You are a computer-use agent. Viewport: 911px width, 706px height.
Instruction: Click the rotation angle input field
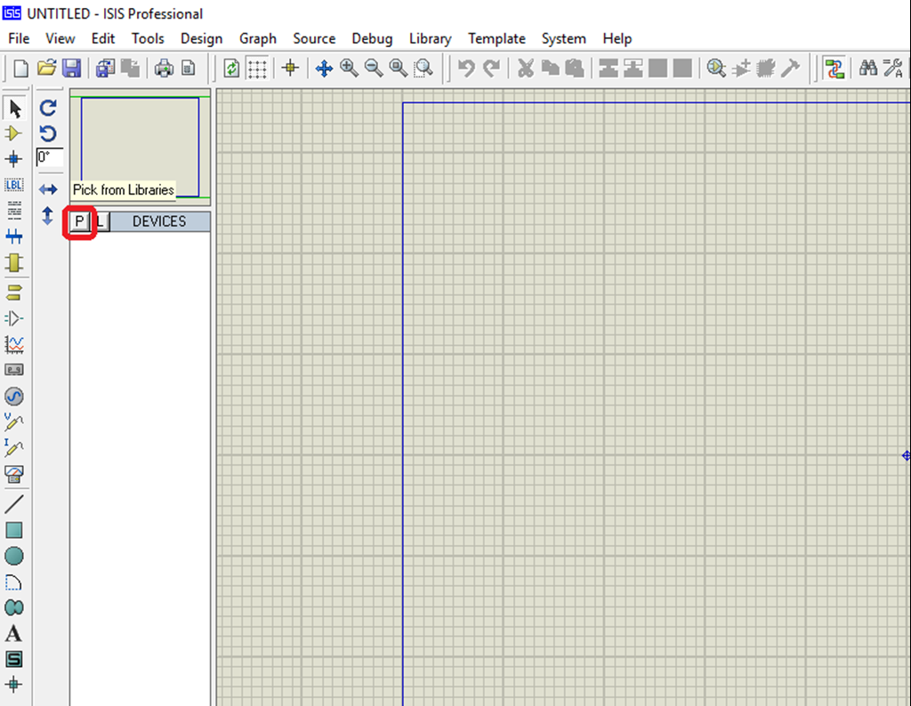click(49, 157)
